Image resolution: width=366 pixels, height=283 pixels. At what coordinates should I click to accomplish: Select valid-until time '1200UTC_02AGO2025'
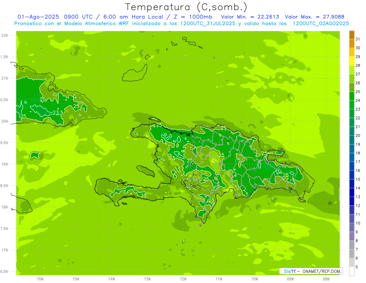321,24
